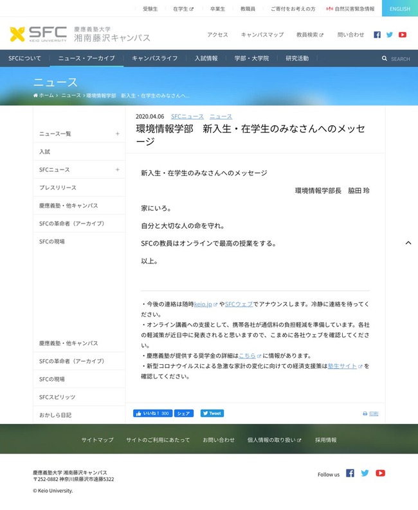Expand SFCニュース plus icon in sidebar

(118, 170)
